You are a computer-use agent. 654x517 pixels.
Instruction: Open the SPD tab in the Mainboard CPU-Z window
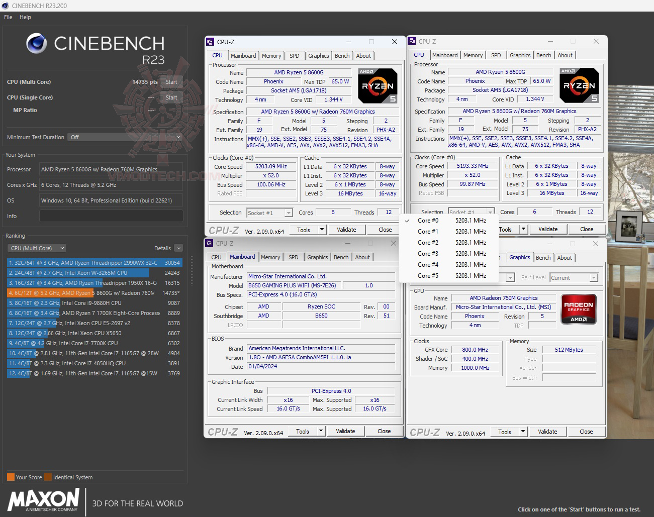(294, 257)
